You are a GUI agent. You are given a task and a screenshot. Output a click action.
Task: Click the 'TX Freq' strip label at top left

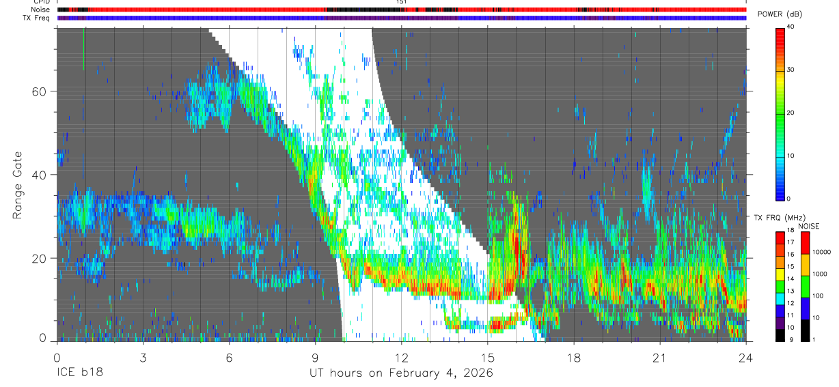pos(38,18)
